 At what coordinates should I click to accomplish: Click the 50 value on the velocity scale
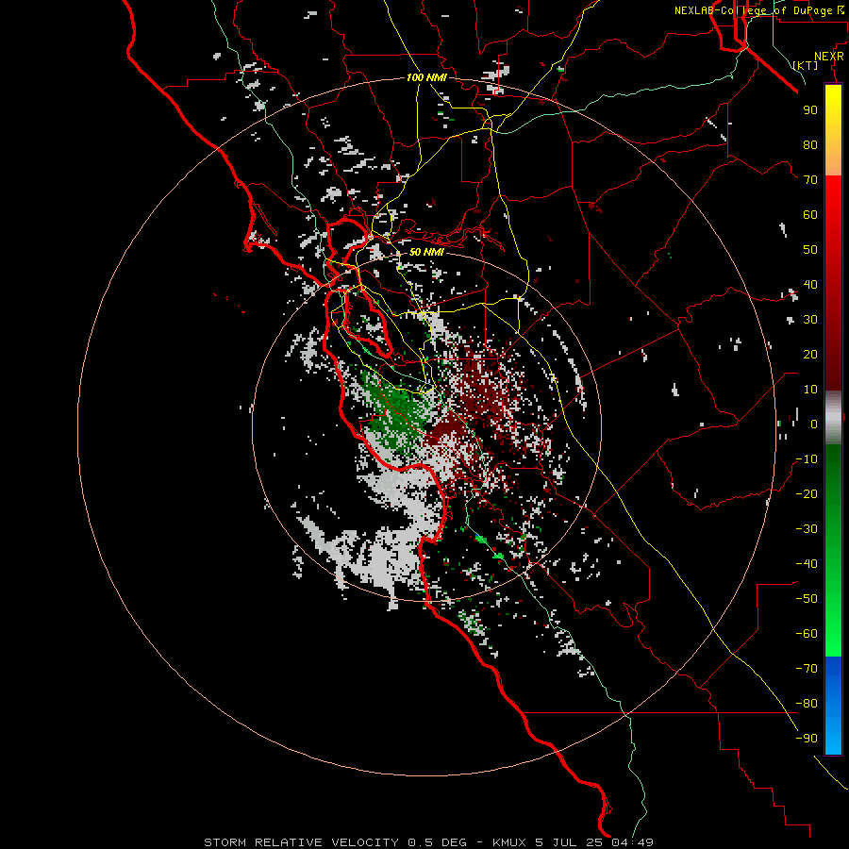[810, 250]
